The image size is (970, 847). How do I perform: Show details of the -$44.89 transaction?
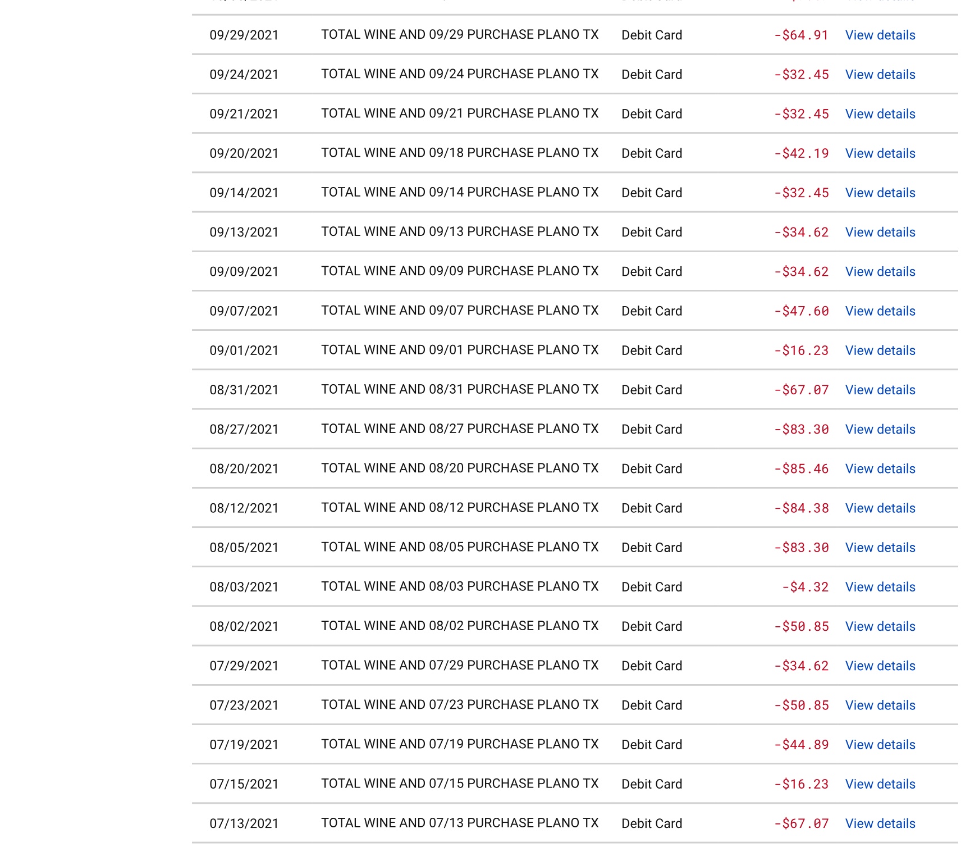click(x=880, y=745)
